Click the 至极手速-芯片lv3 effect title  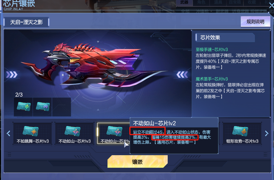[x=212, y=50]
